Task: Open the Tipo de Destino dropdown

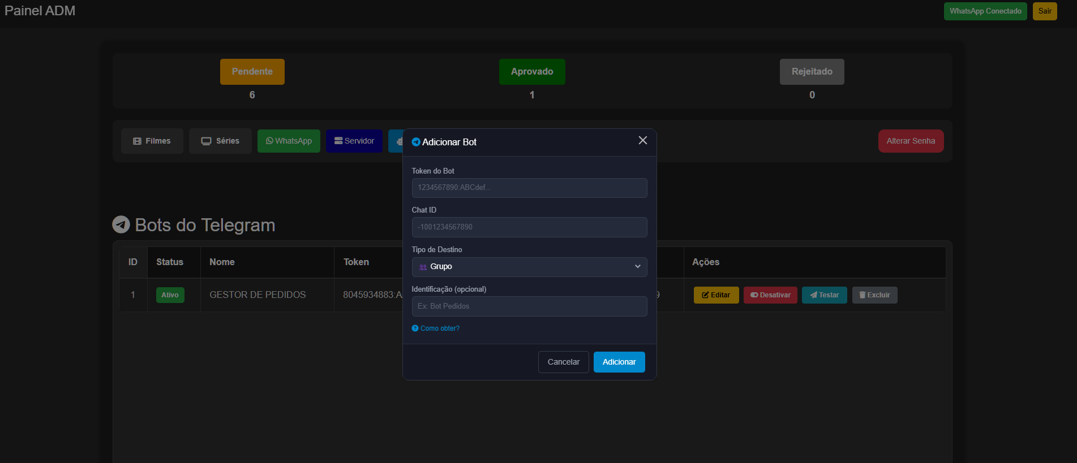Action: pos(529,267)
